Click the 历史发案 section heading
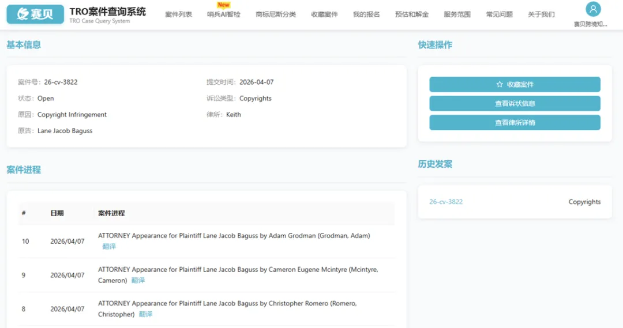623x328 pixels. coord(435,164)
